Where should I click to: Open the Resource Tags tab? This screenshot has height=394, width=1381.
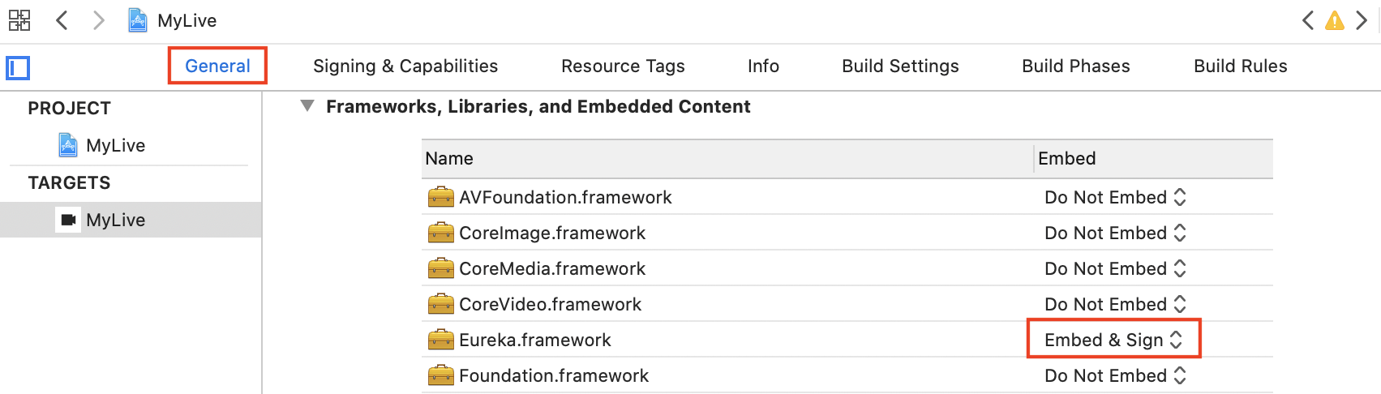623,66
